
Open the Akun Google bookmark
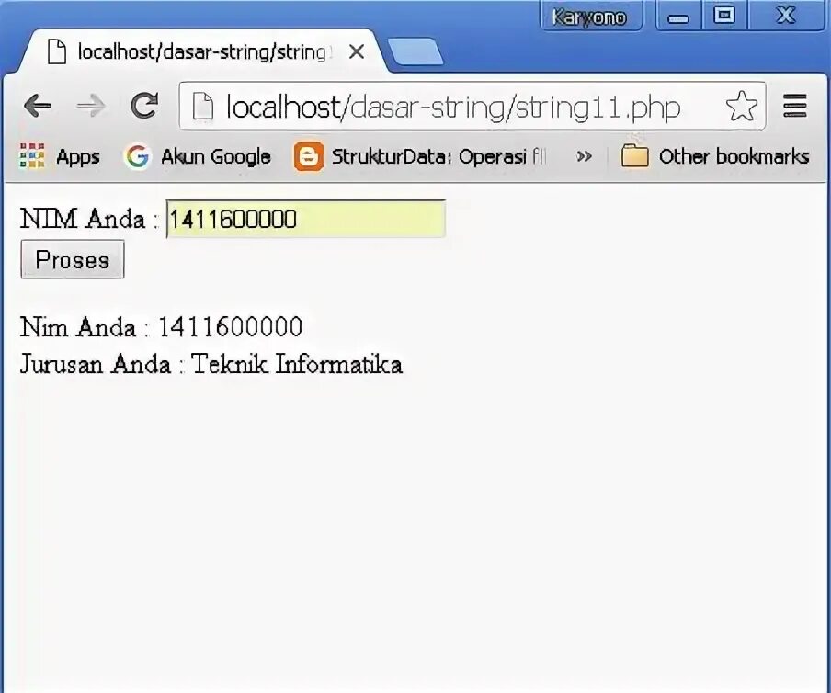(197, 156)
